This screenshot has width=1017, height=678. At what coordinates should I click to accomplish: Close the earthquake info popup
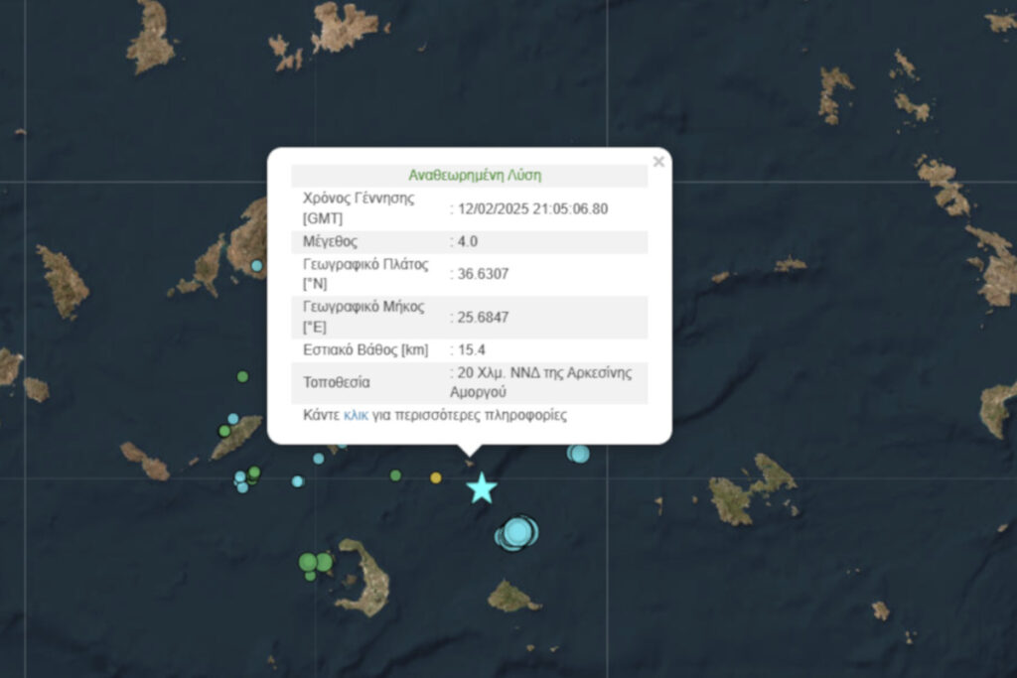click(x=658, y=162)
